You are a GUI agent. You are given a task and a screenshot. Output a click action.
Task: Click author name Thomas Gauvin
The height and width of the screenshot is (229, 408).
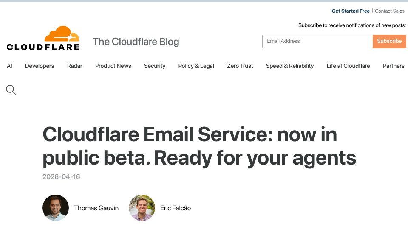(96, 208)
